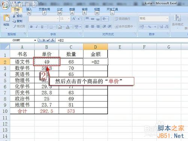Screen dimensions: 188x141
Task: Increase the cell indent
Action: click(109, 26)
